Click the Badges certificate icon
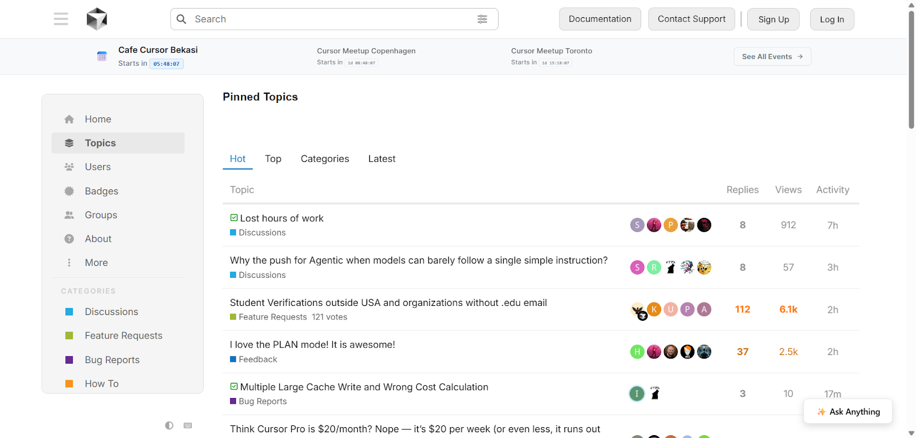Image resolution: width=916 pixels, height=438 pixels. pyautogui.click(x=69, y=191)
